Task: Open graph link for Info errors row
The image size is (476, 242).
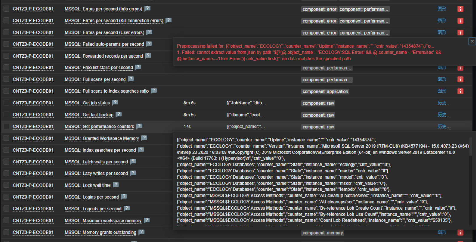Action: click(x=442, y=9)
